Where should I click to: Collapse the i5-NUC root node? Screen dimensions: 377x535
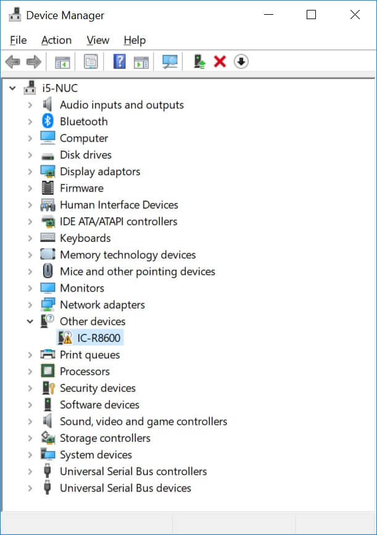12,88
